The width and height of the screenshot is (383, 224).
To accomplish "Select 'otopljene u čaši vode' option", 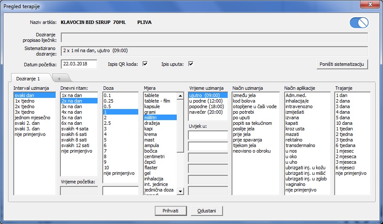I will (x=255, y=106).
